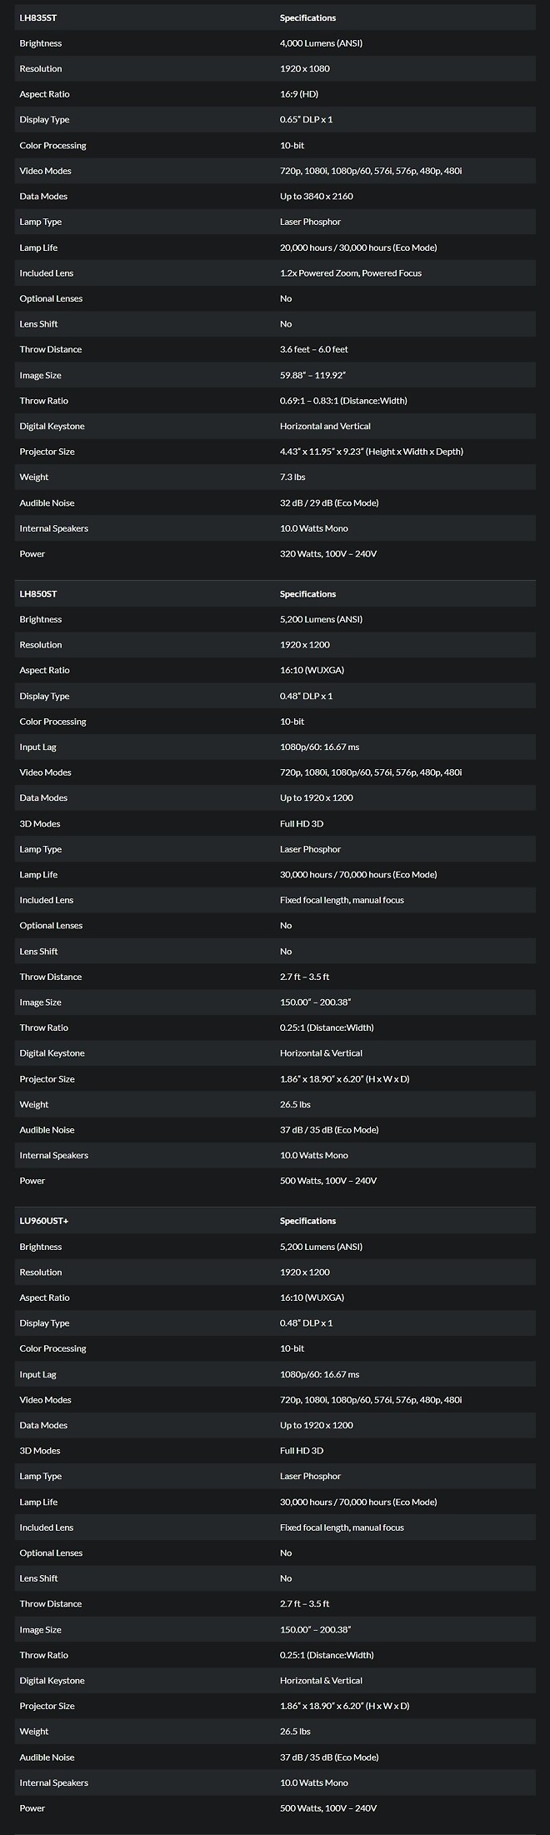550x1835 pixels.
Task: Select the 1.2x Powered Zoom lens value
Action: pos(350,273)
